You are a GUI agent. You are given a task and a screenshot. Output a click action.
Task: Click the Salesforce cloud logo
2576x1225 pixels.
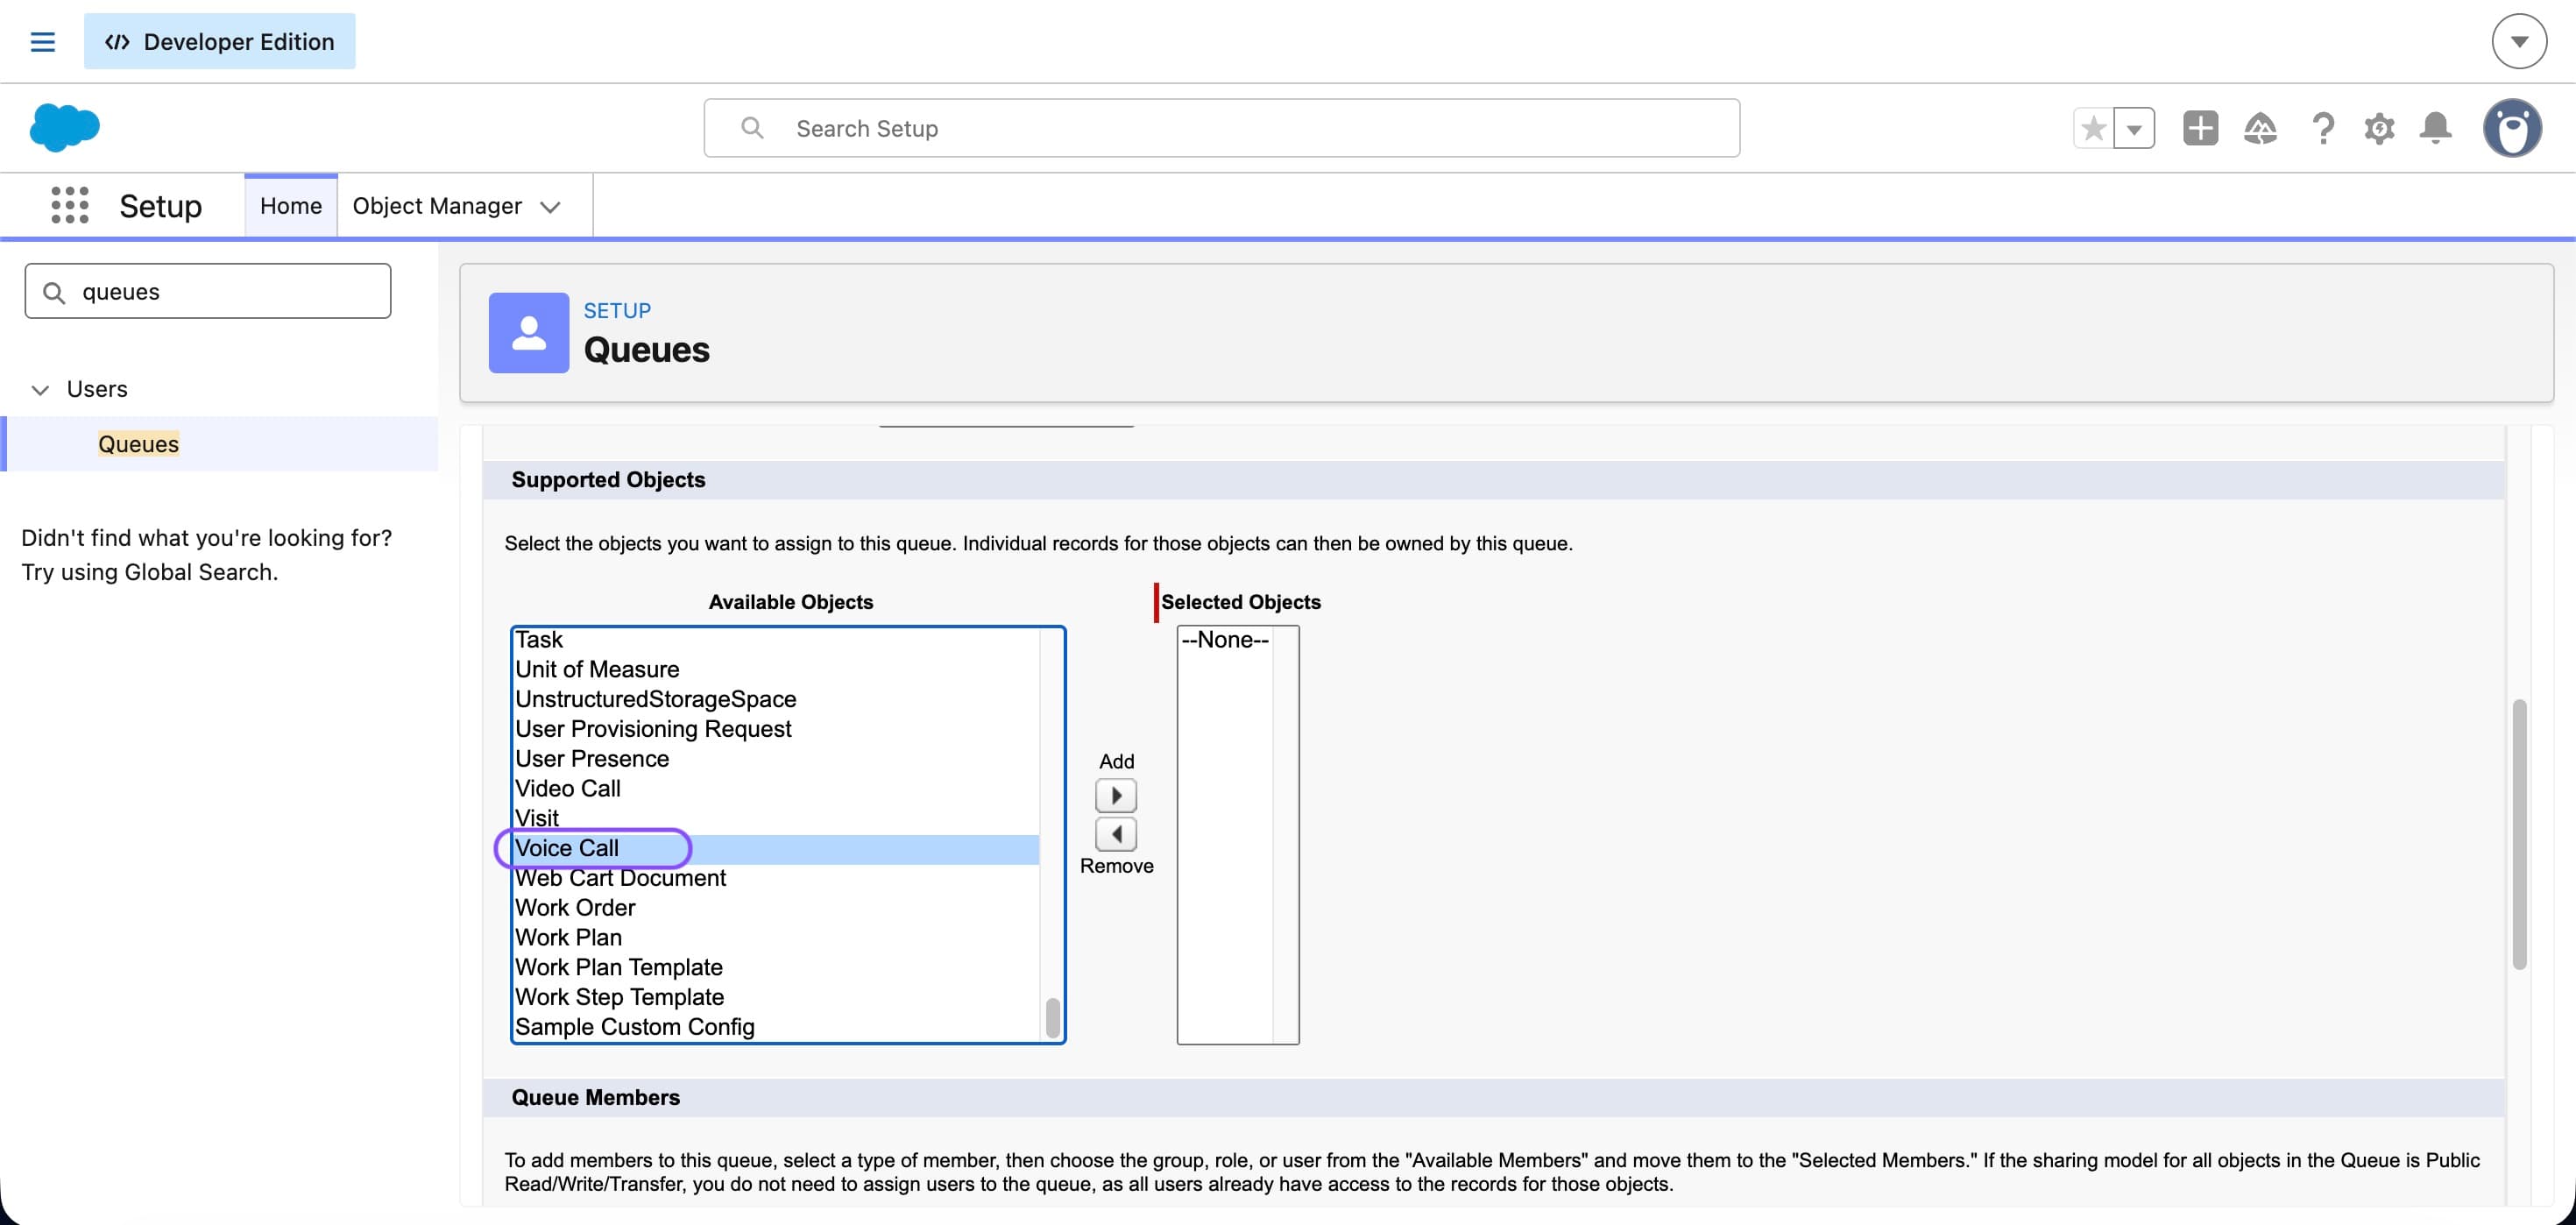click(x=65, y=128)
